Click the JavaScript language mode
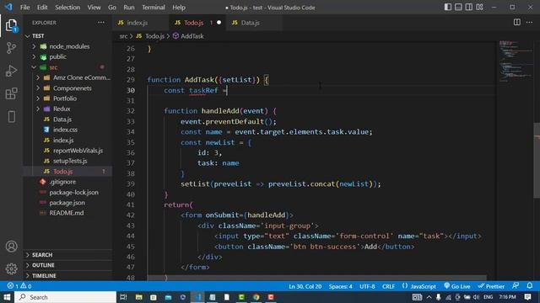 (419, 286)
